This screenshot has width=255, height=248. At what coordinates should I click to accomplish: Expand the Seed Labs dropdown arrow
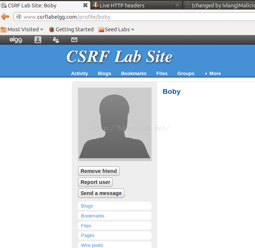click(x=133, y=29)
